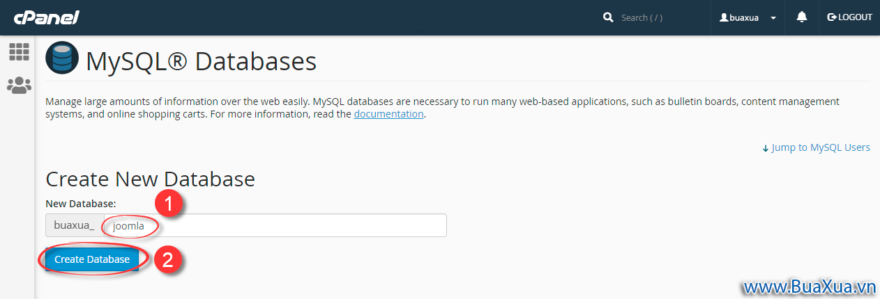Click the New Database name field

(275, 225)
